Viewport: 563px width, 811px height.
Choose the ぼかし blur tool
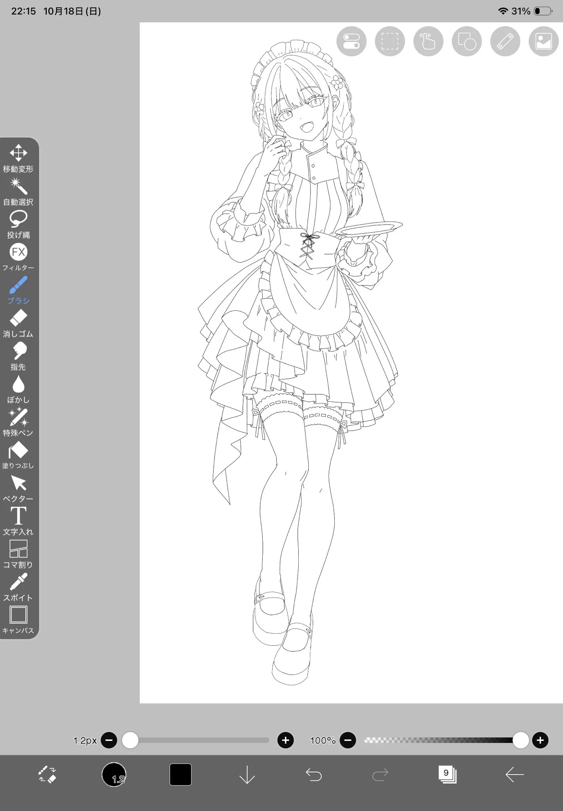[x=18, y=389]
